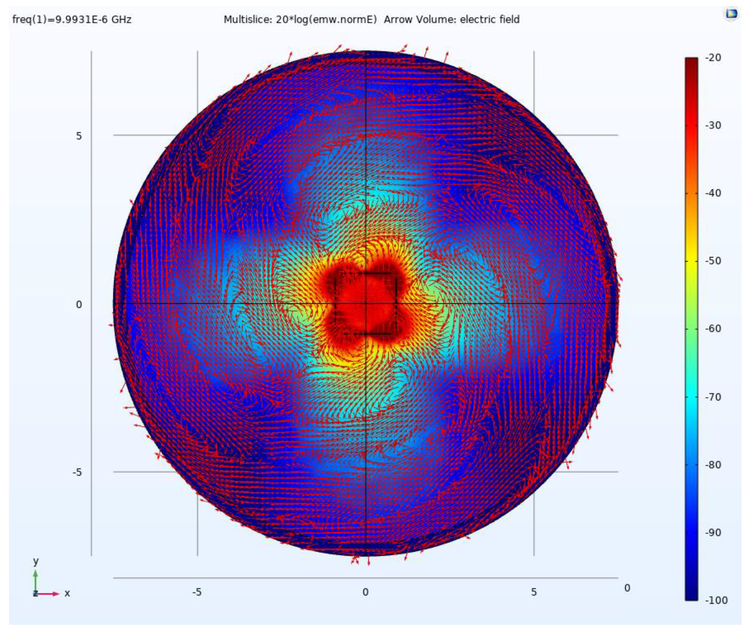The width and height of the screenshot is (750, 631).
Task: Click the y-axis tick label 0 on left
Action: coord(79,304)
